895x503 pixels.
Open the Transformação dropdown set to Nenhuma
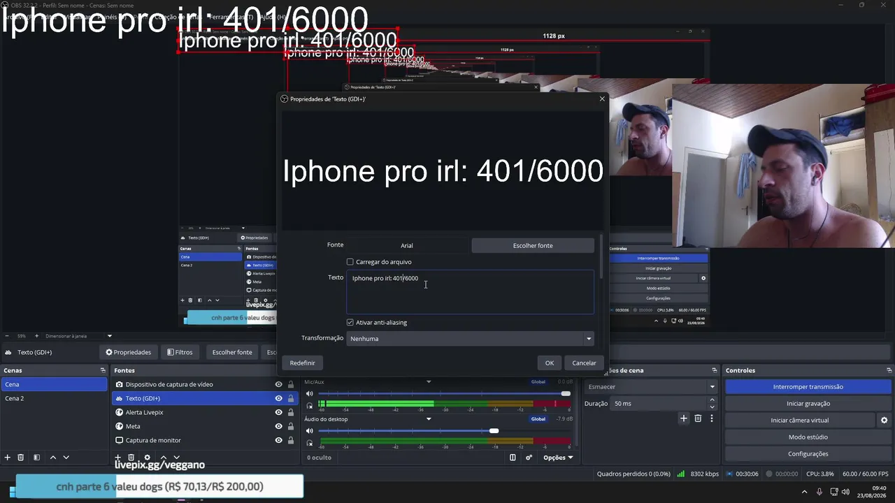(x=471, y=339)
